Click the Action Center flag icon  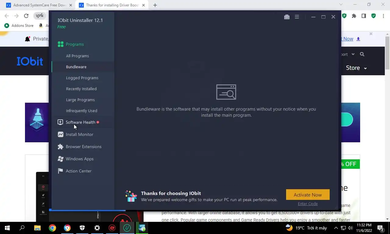pos(60,171)
